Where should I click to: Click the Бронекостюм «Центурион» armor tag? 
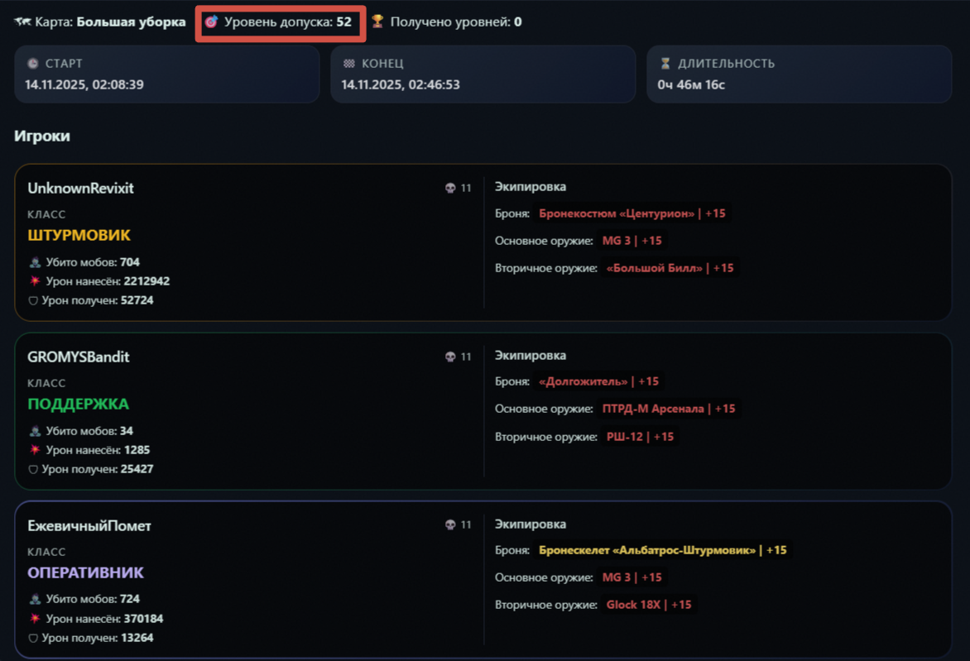coord(631,213)
